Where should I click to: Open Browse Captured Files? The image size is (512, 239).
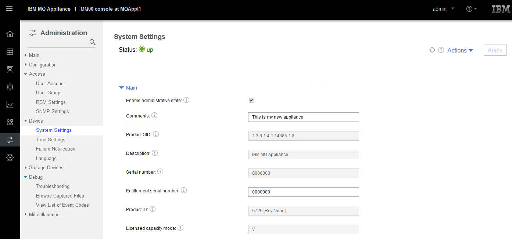[60, 196]
